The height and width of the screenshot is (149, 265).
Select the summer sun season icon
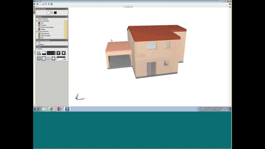click(49, 58)
